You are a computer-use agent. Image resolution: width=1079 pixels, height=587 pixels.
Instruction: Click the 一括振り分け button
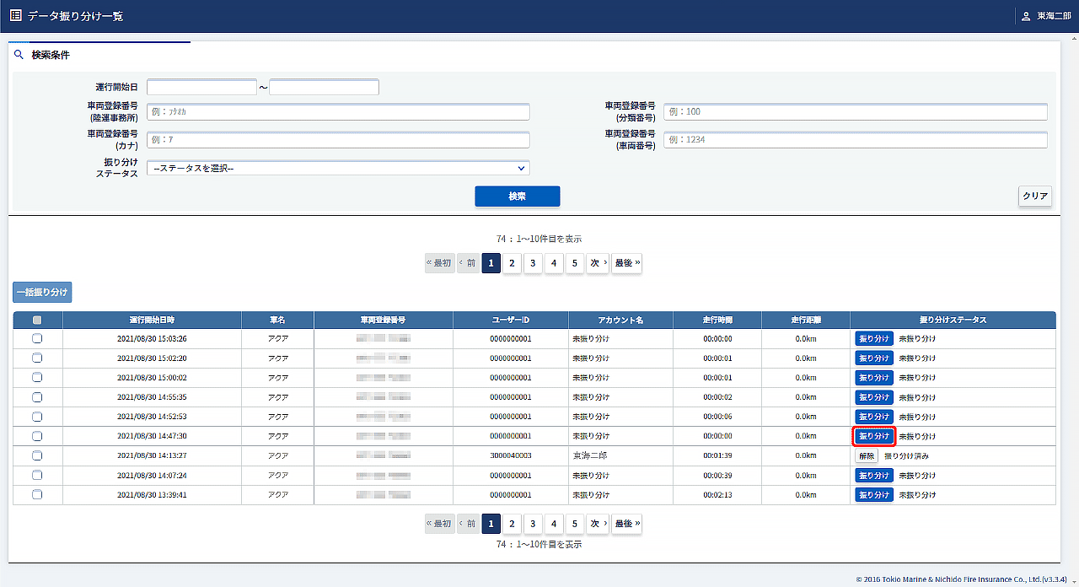pos(42,293)
